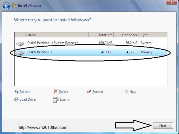
Task: Open the Load Driver option
Action: click(28, 99)
